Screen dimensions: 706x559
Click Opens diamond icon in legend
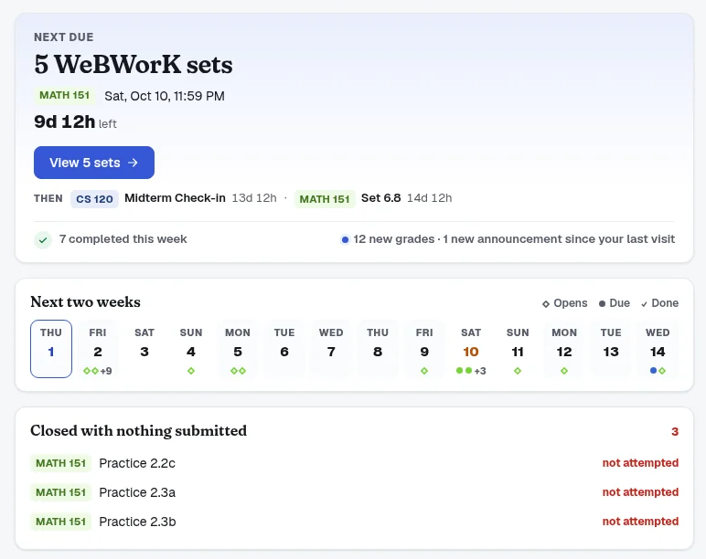[546, 304]
